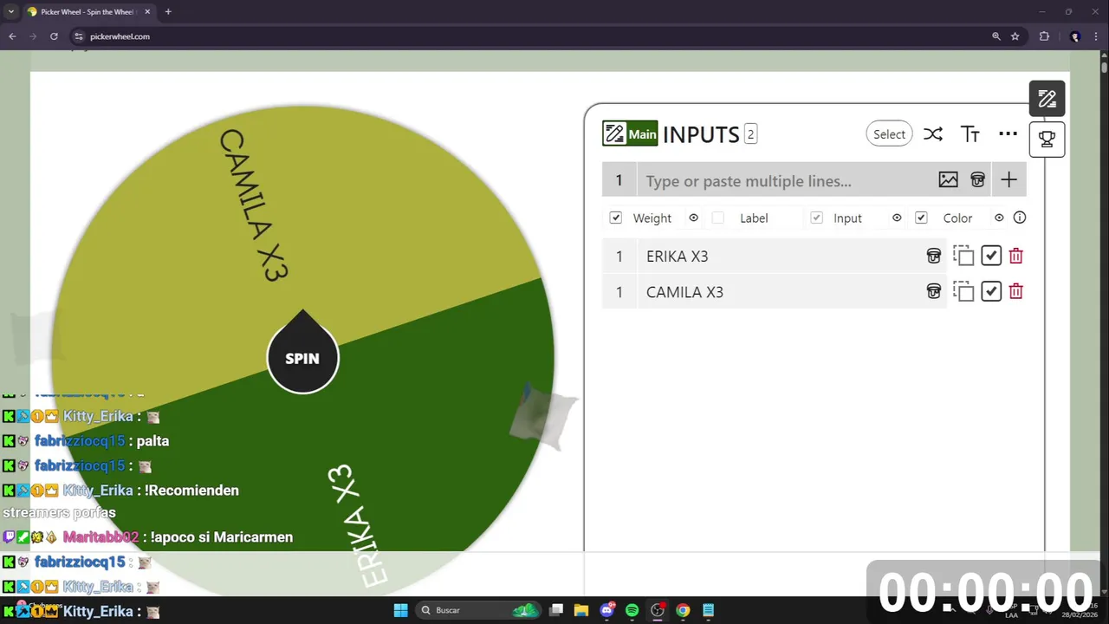
Task: Open Spotify from taskbar
Action: pos(632,610)
